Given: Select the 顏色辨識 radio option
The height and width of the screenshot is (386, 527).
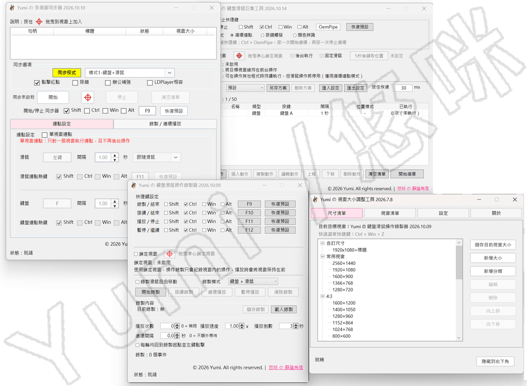Looking at the screenshot, I should pyautogui.click(x=294, y=35).
